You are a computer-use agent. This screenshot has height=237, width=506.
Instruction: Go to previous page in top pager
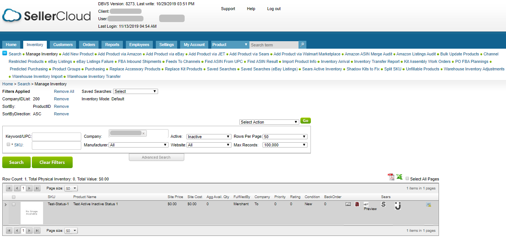pos(17,188)
